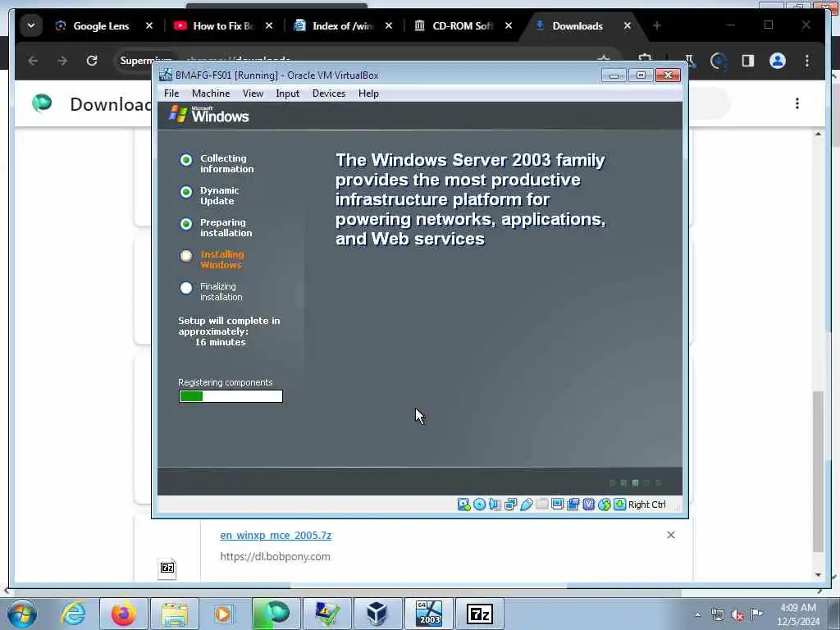Open the Downloads page three-dot options menu
The image size is (840, 630).
click(797, 103)
